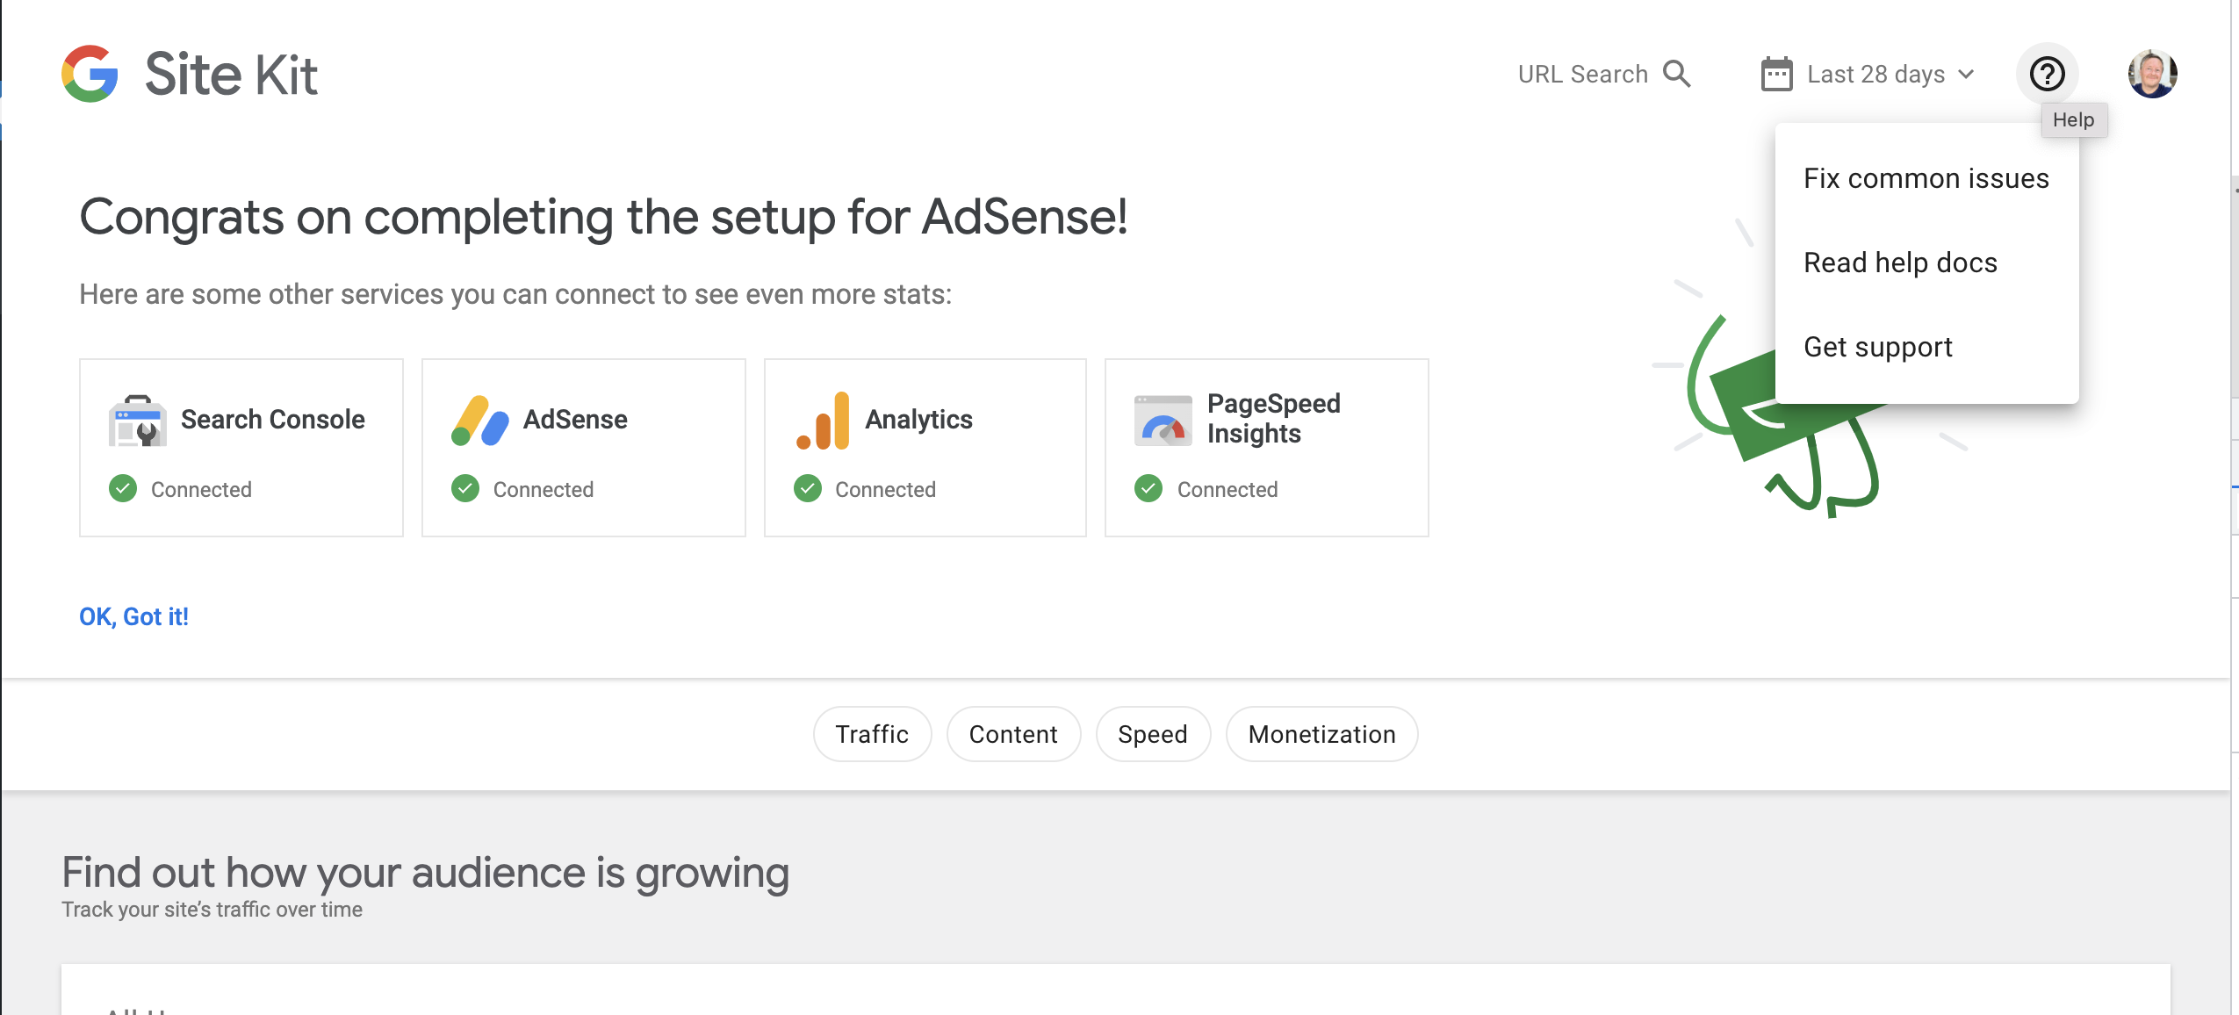2239x1015 pixels.
Task: Click the Analytics service icon
Action: (x=824, y=420)
